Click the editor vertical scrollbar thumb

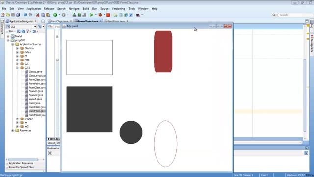pos(305,95)
